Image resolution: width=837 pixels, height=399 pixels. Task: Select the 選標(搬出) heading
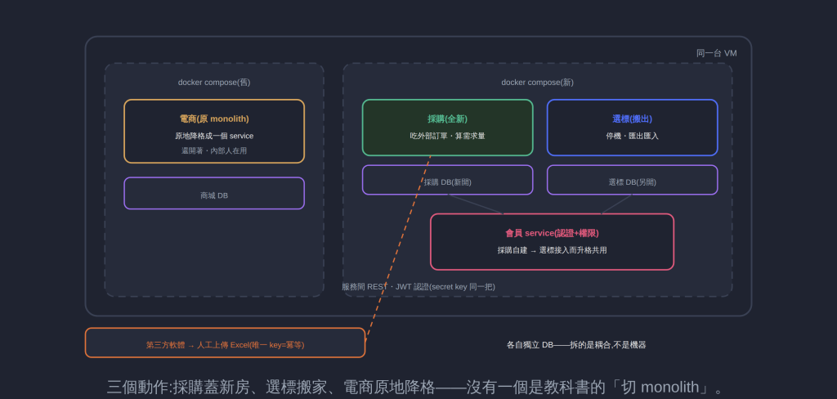(632, 119)
